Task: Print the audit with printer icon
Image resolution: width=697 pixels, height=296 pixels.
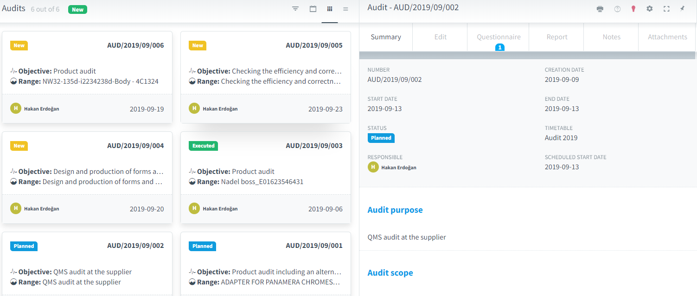Action: [600, 9]
